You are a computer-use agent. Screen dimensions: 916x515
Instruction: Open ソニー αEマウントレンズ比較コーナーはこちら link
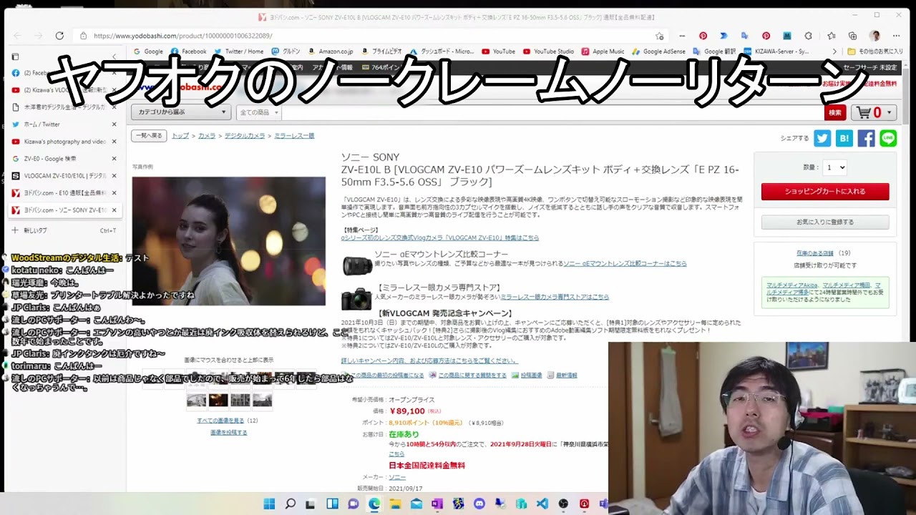click(625, 264)
